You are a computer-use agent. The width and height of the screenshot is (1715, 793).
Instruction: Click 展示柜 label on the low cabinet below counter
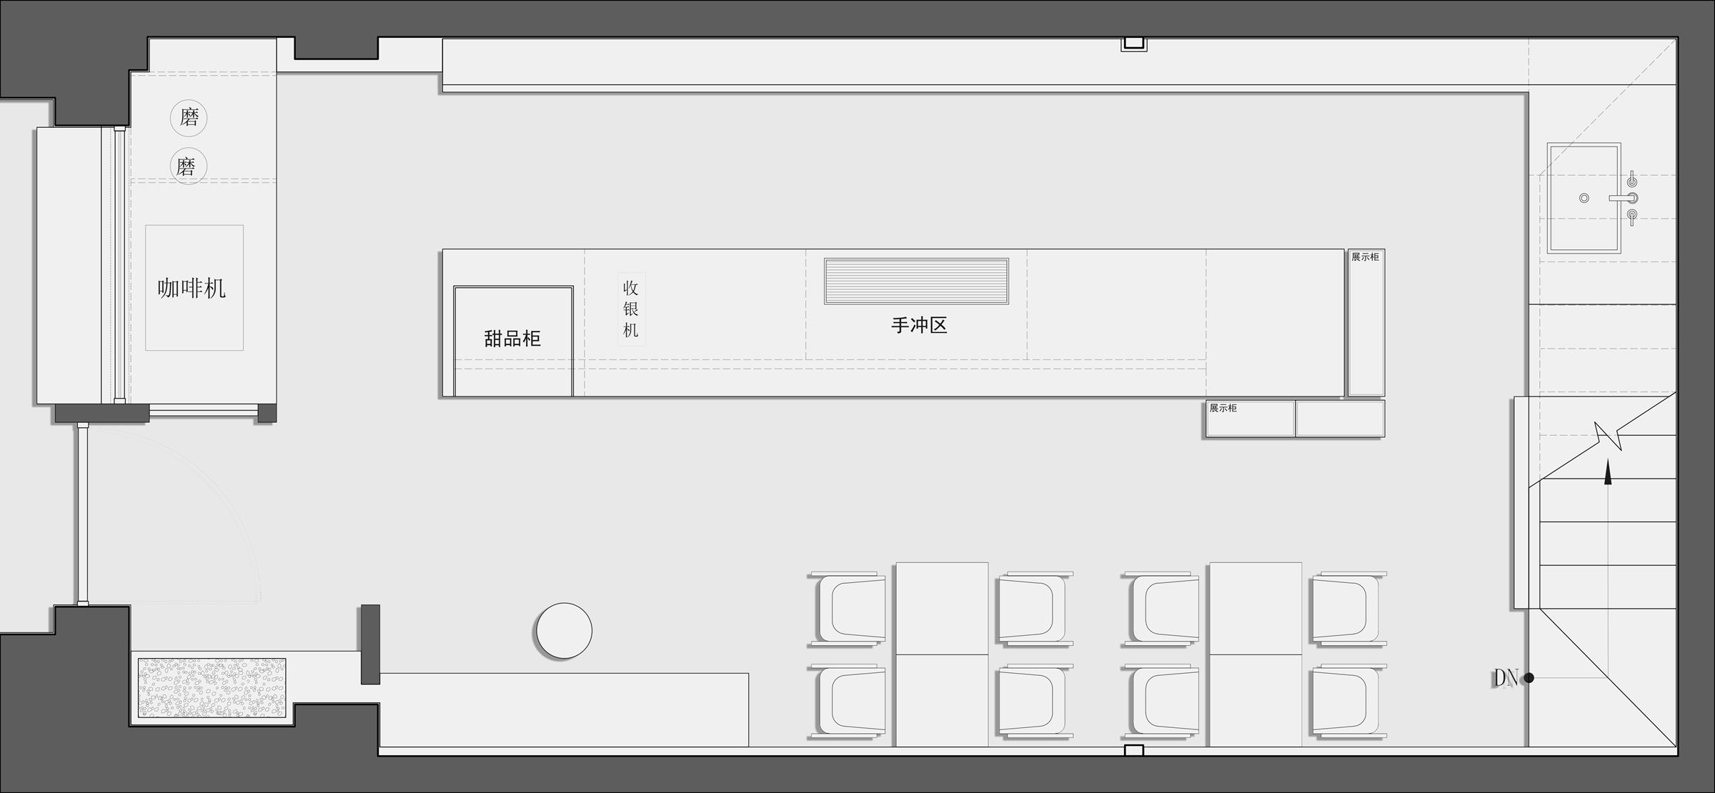tap(1223, 408)
